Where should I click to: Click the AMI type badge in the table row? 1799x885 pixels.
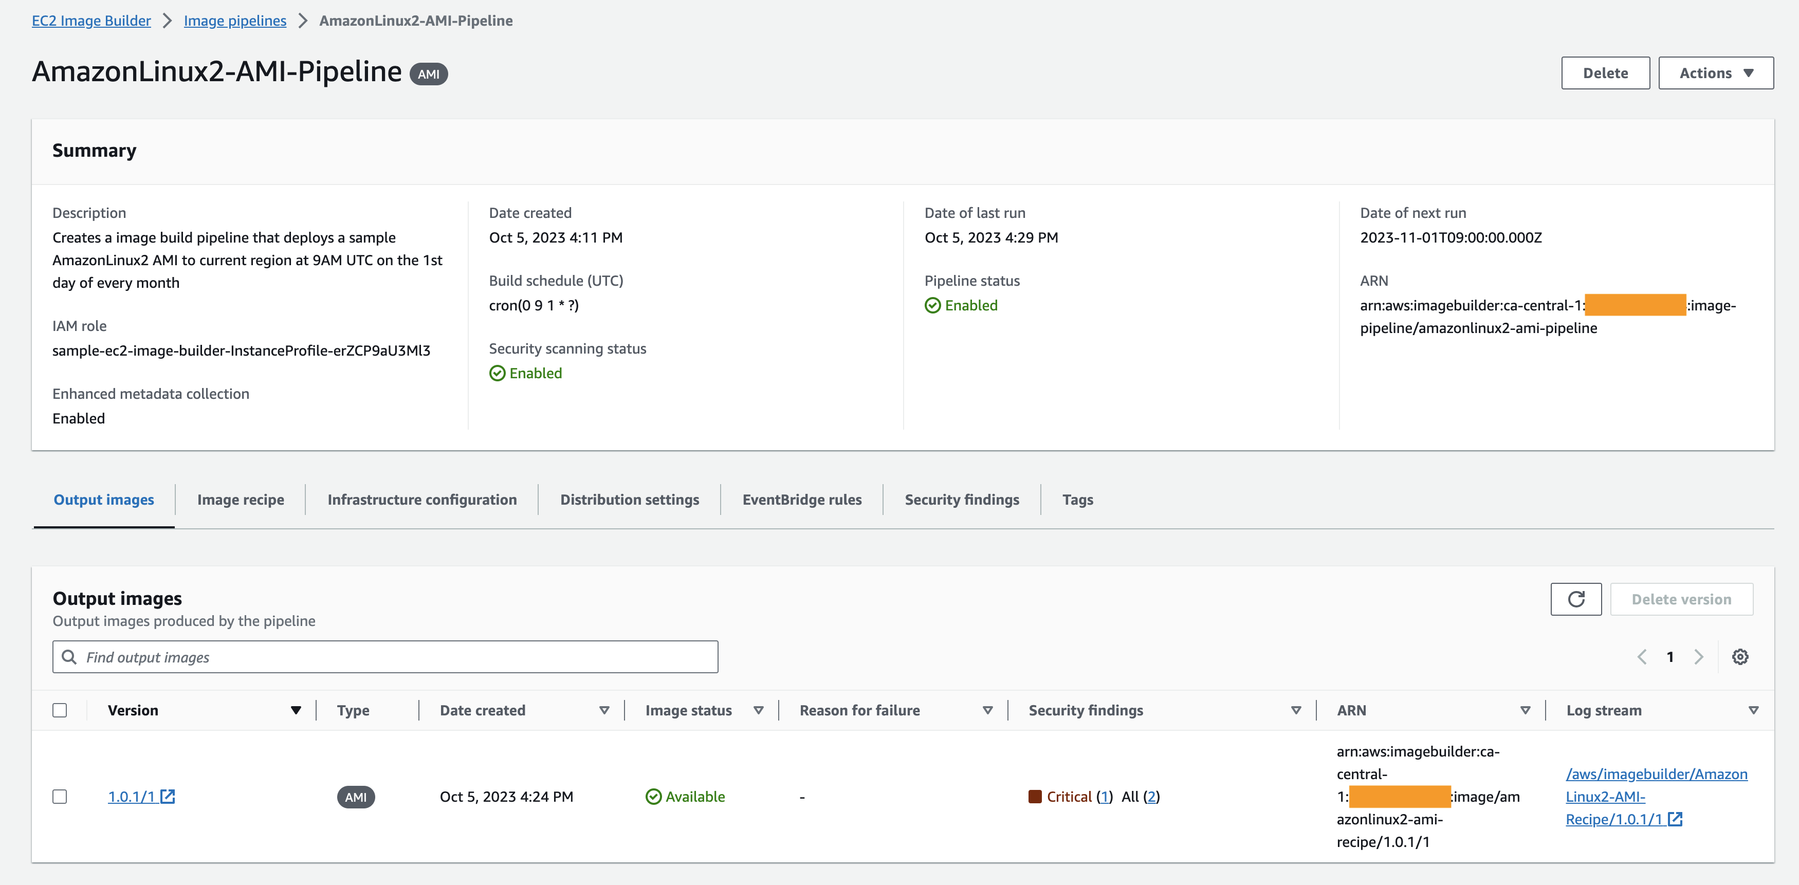coord(356,797)
